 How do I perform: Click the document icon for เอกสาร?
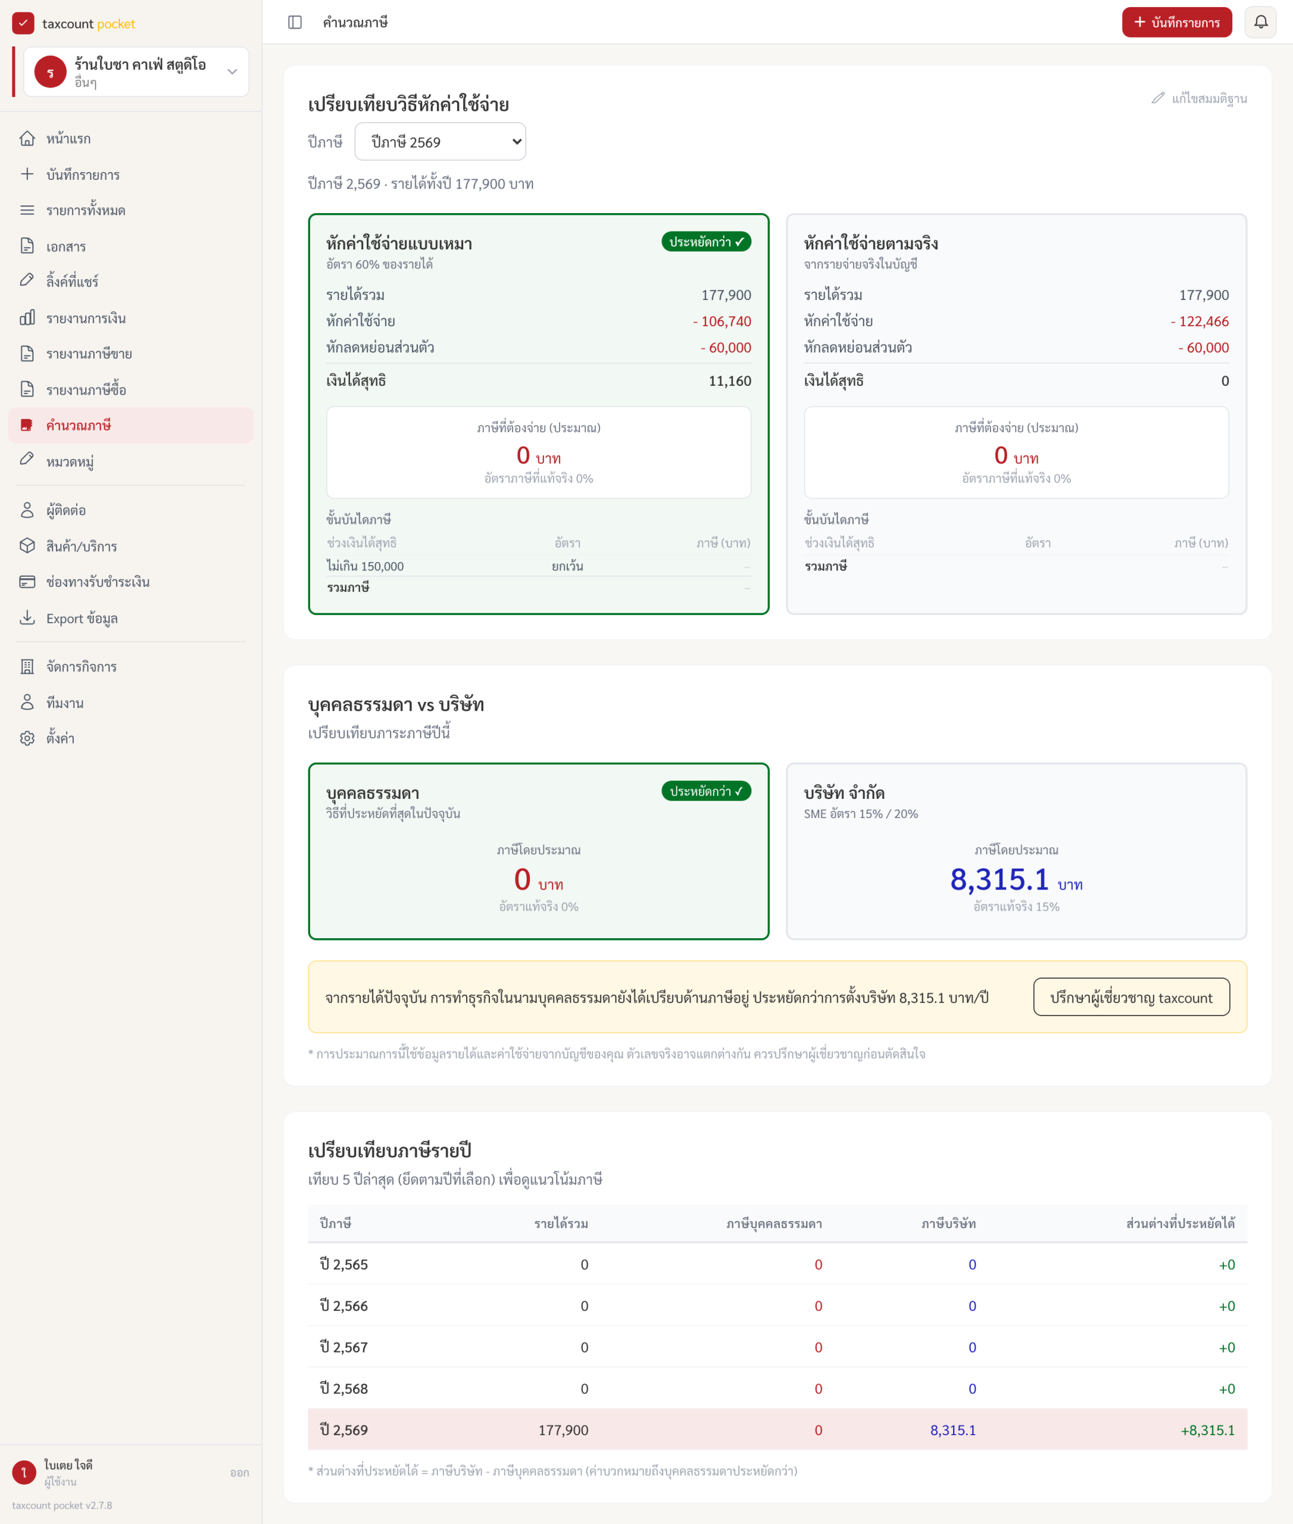[x=27, y=246]
